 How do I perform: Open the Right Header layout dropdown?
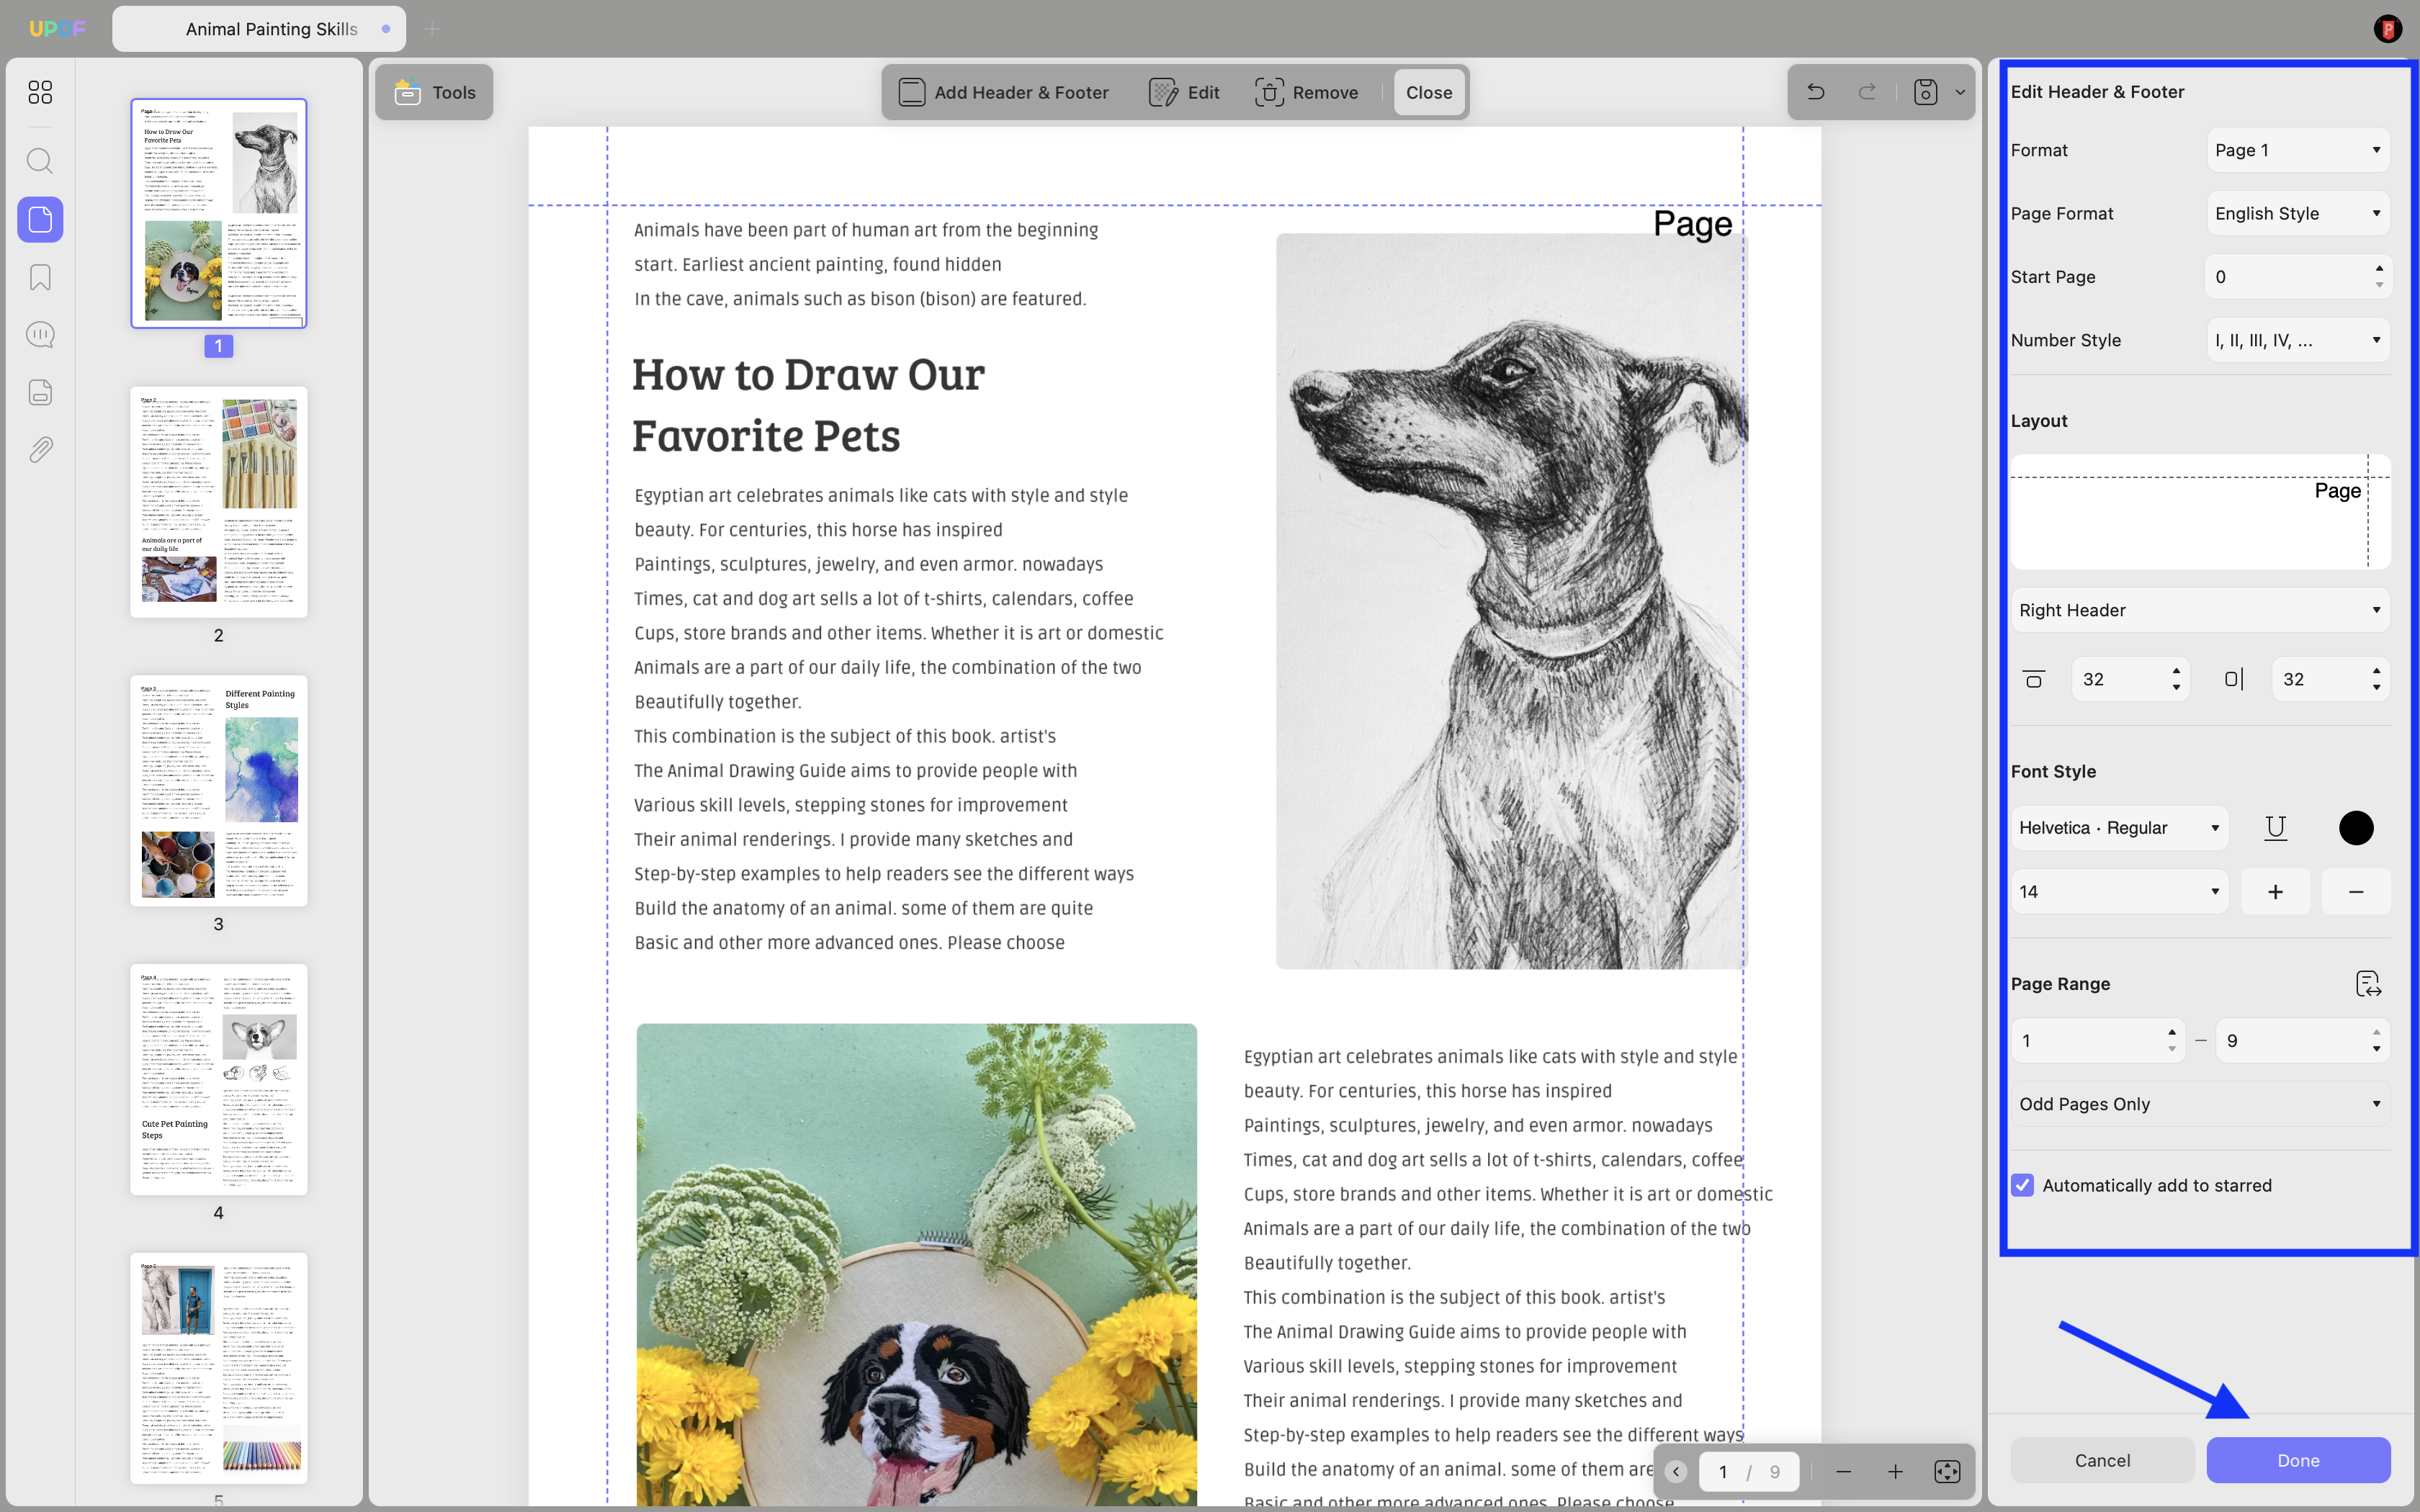point(2200,610)
